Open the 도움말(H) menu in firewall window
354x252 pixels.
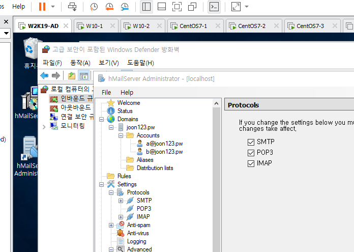140,63
